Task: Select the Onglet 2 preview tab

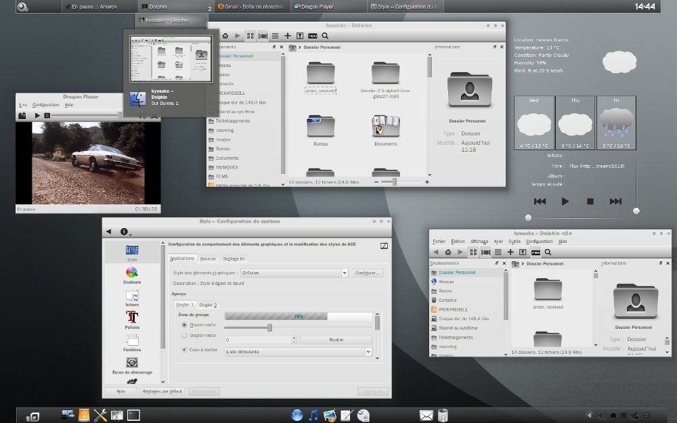Action: click(x=208, y=305)
